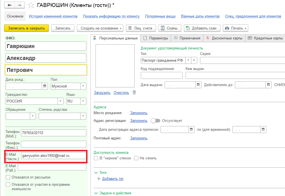Open the 'Пол' gender dropdown
The image size is (285, 196).
click(x=83, y=86)
